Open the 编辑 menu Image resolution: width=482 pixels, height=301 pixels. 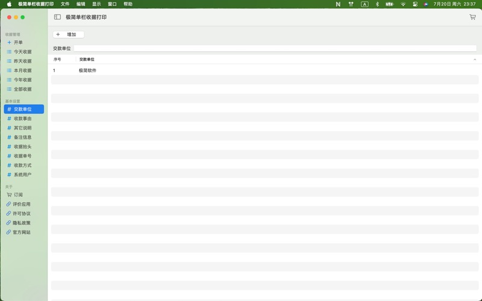click(81, 4)
